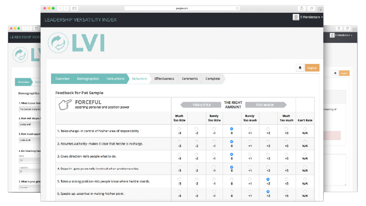
Task: Select N/A for Takes charge statement
Action: [x=305, y=129]
